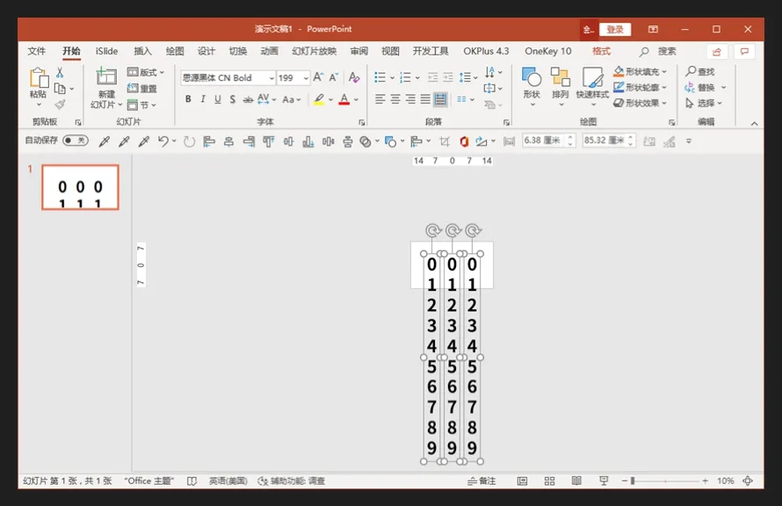Click the Format Painter brush icon
Viewport: 782px width, 506px height.
[x=60, y=105]
